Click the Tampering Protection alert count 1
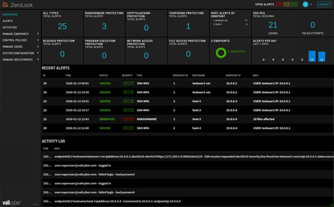 tap(188, 26)
